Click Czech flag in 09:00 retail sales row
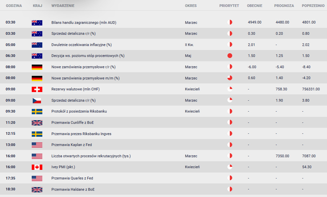Viewport: 327px width, 197px height. (37, 101)
